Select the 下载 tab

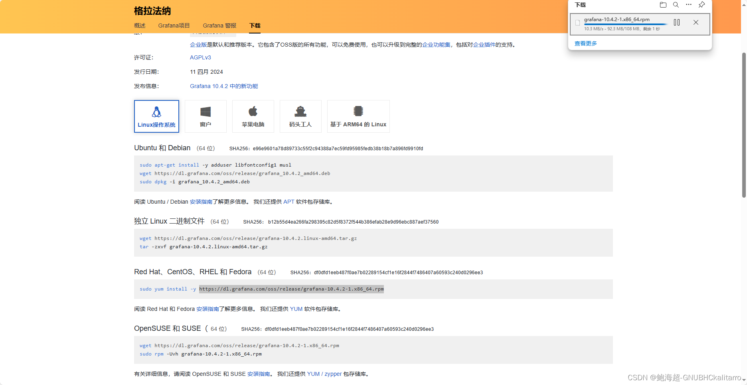click(255, 26)
